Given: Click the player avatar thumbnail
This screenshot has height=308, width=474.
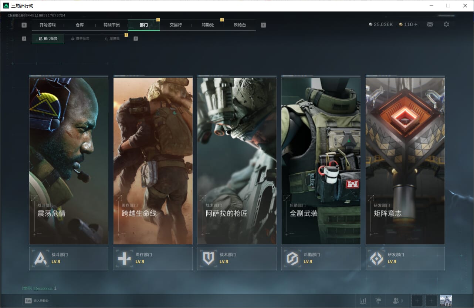Looking at the screenshot, I should click(x=446, y=301).
